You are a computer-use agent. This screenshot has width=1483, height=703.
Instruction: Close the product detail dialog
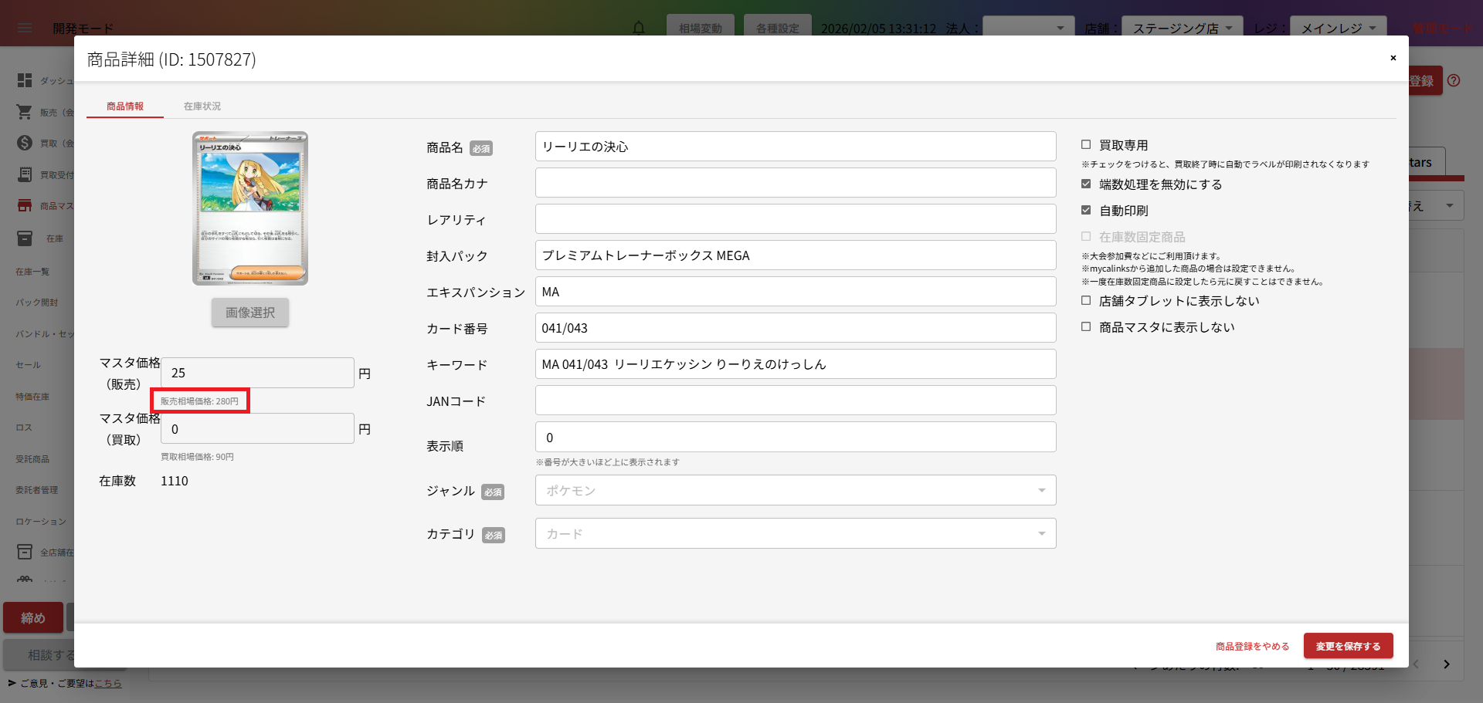pos(1393,58)
